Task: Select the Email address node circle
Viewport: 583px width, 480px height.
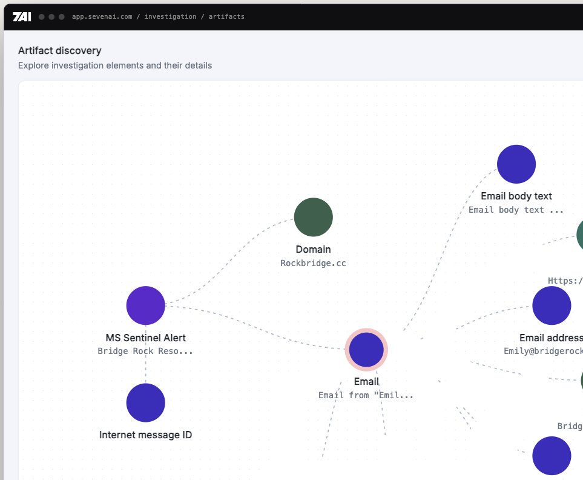Action: [552, 305]
